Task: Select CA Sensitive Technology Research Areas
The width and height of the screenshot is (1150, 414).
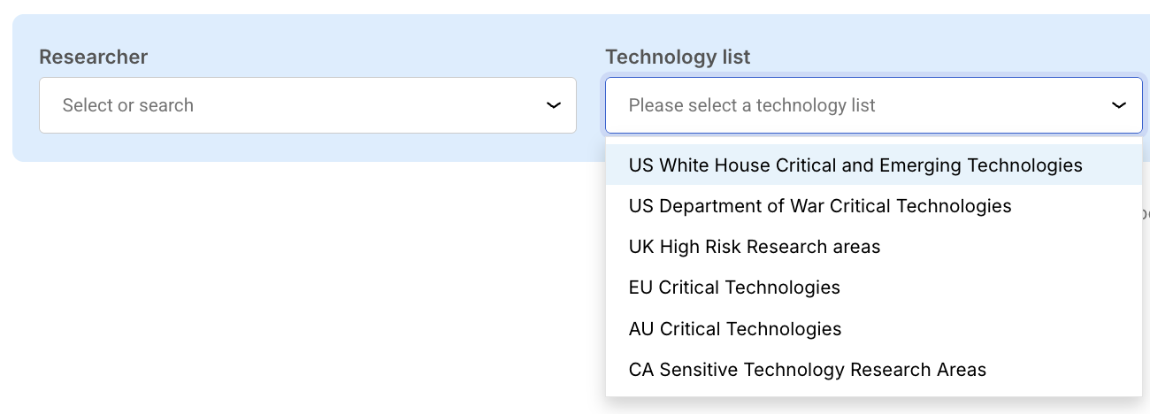Action: pos(807,370)
